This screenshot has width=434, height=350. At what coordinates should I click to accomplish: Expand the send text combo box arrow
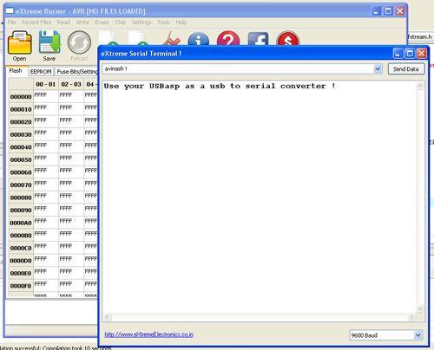[378, 69]
